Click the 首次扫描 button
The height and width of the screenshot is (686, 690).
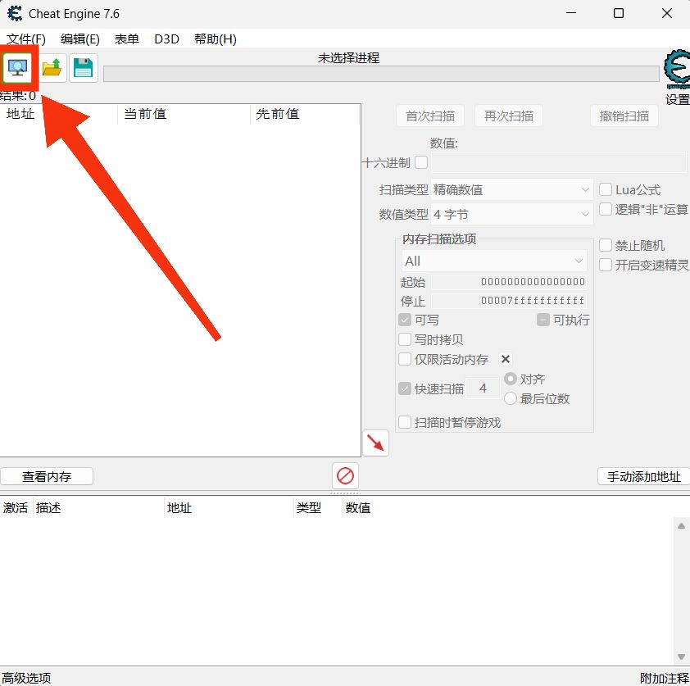pos(430,116)
